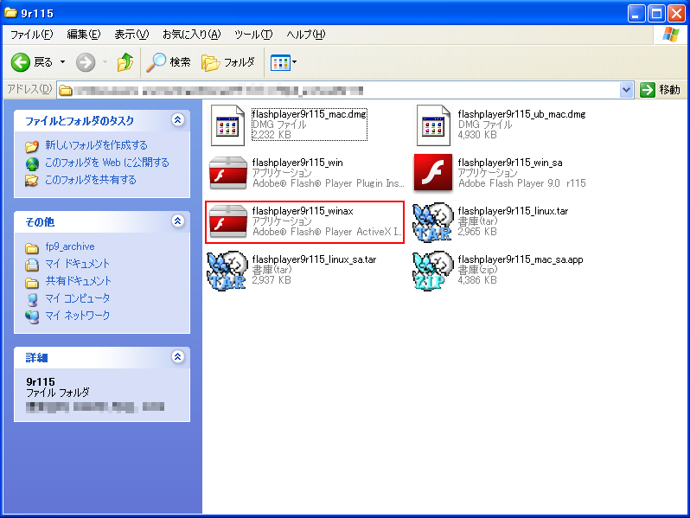Go up one folder level icon

[125, 62]
